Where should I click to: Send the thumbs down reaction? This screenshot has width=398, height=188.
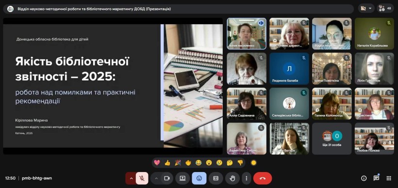[240, 163]
